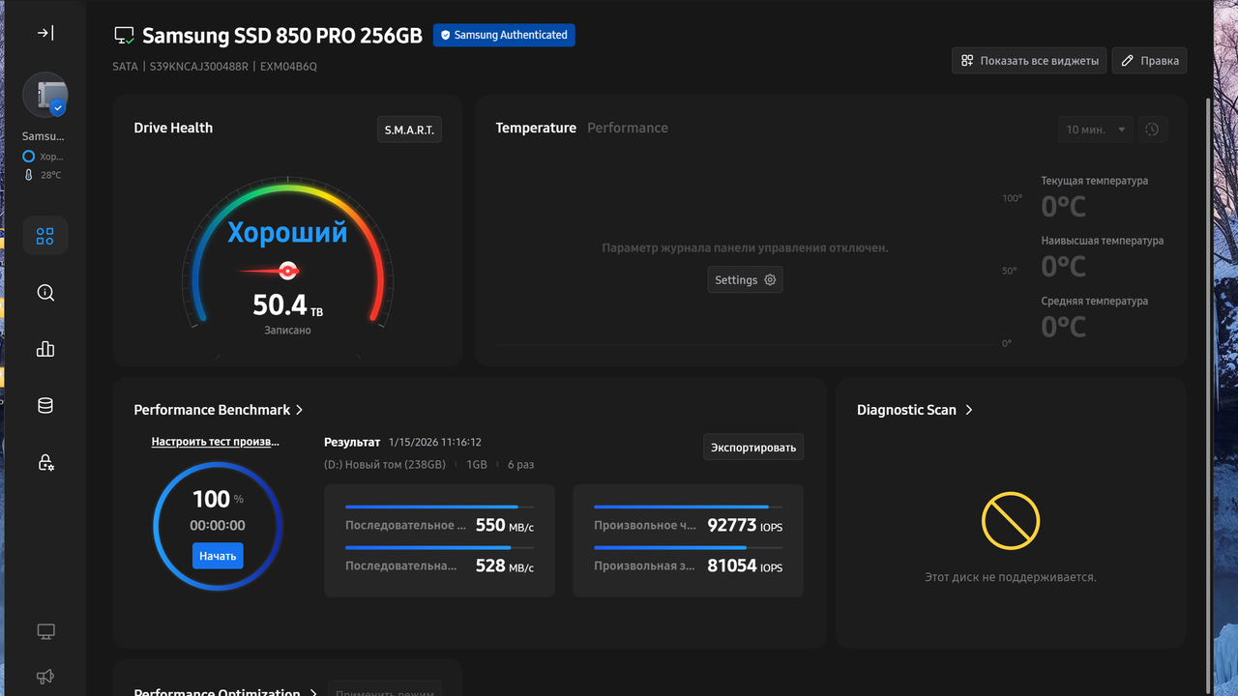
Task: Expand the Diagnostic Scan section chevron
Action: [969, 410]
